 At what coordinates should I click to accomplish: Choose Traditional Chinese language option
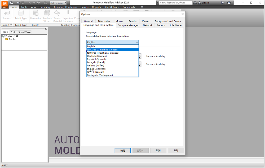[x=113, y=53]
